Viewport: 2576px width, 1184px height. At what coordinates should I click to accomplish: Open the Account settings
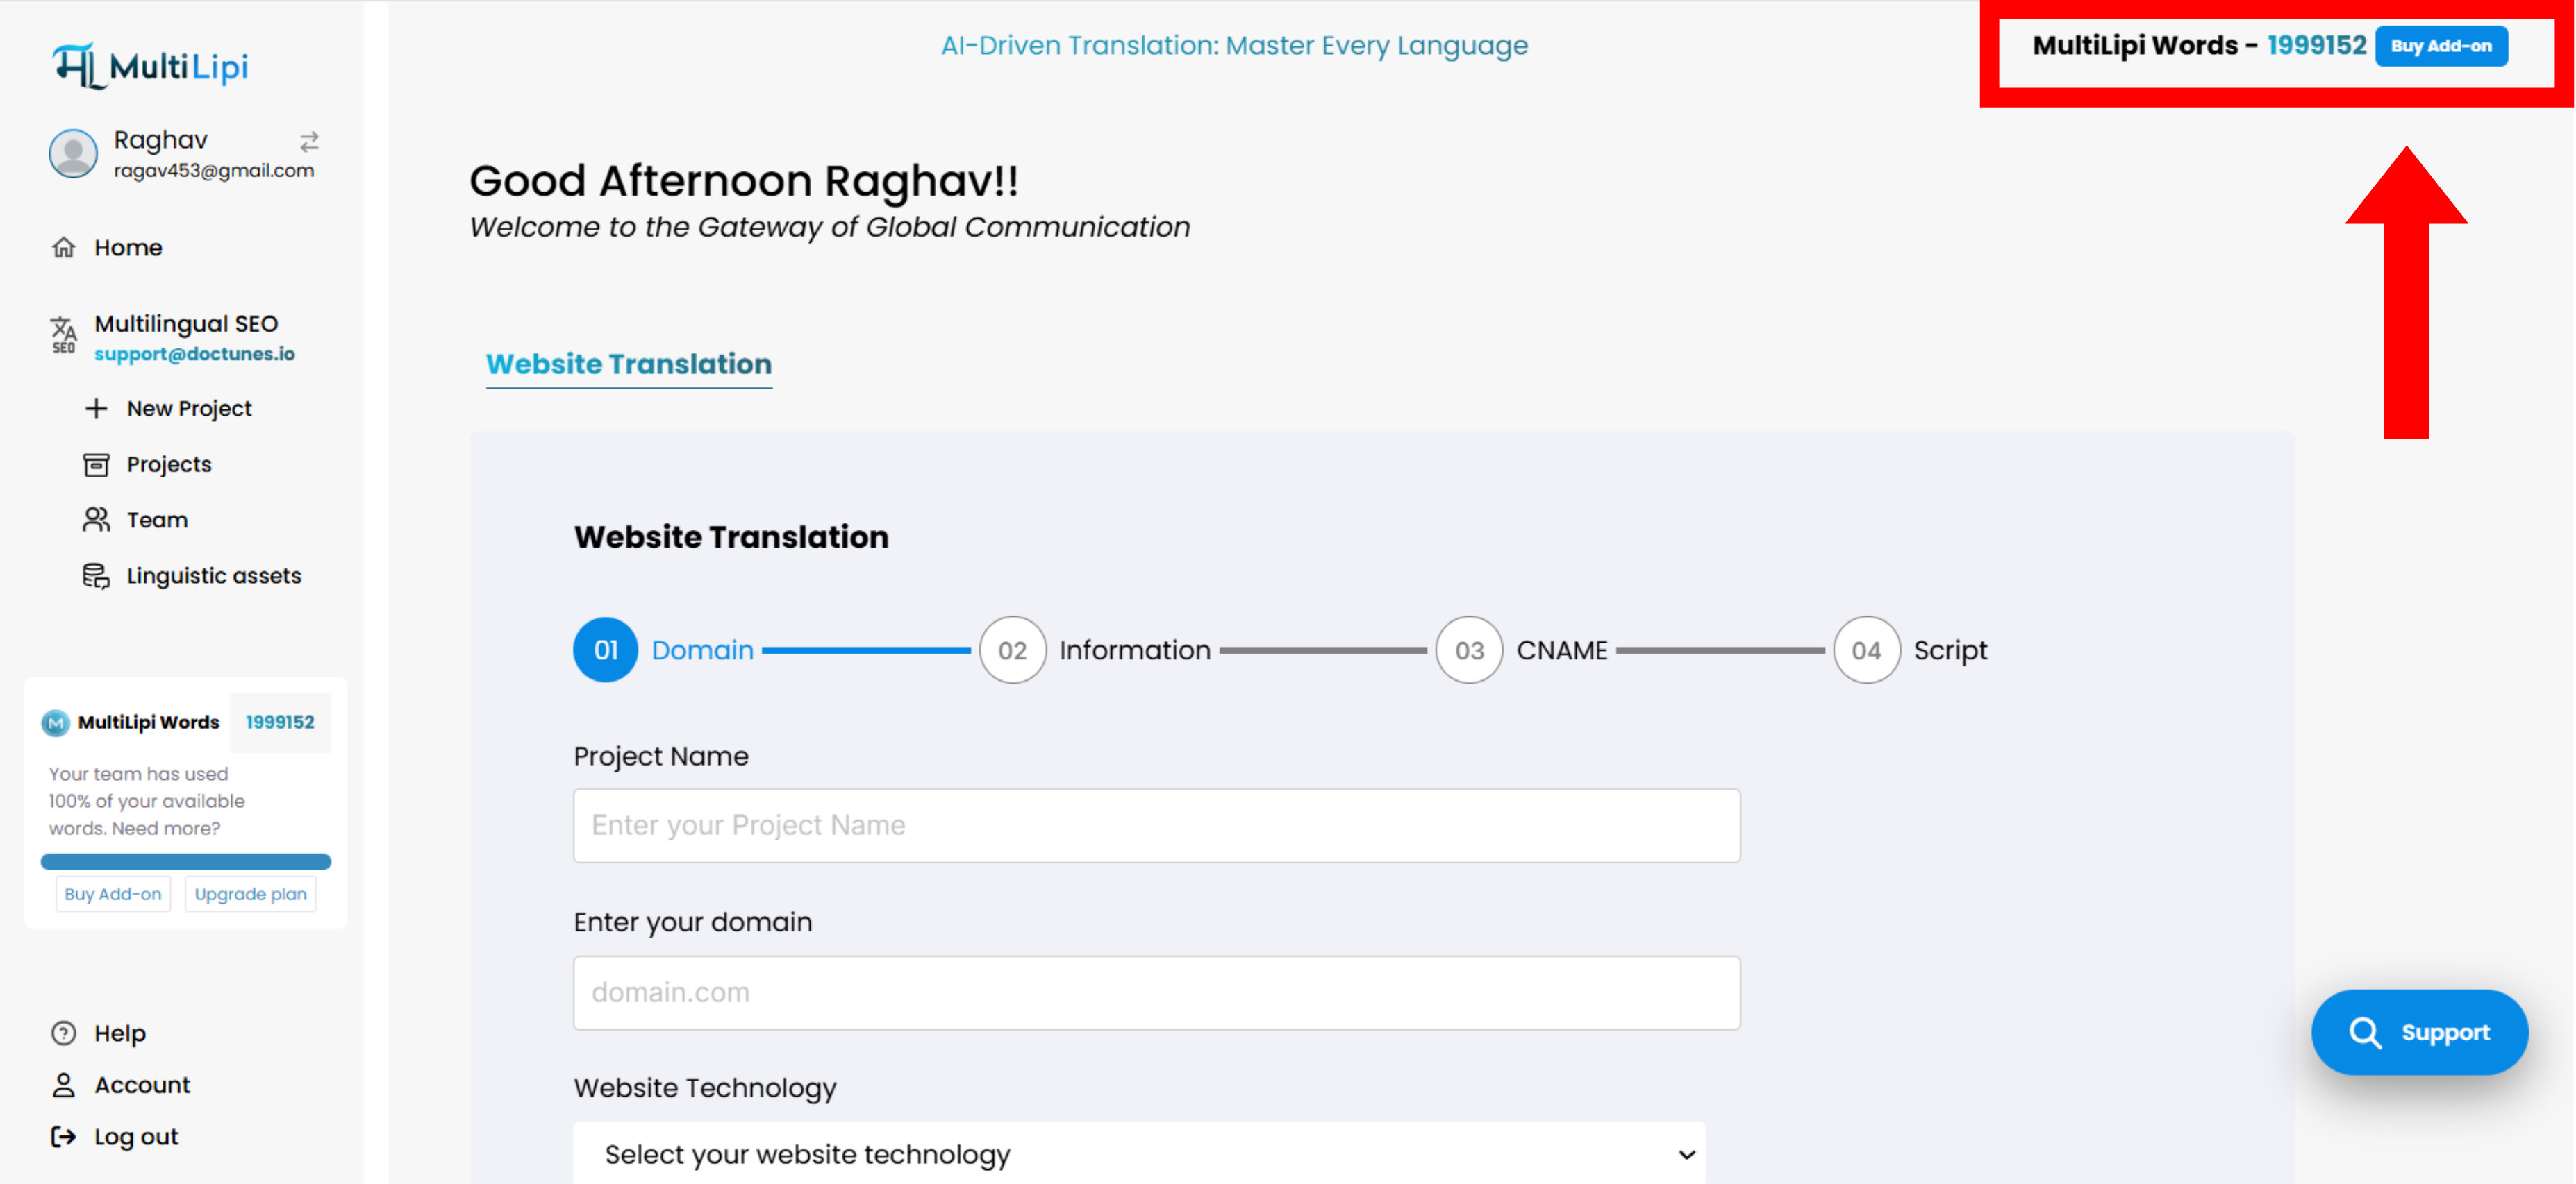click(x=142, y=1084)
